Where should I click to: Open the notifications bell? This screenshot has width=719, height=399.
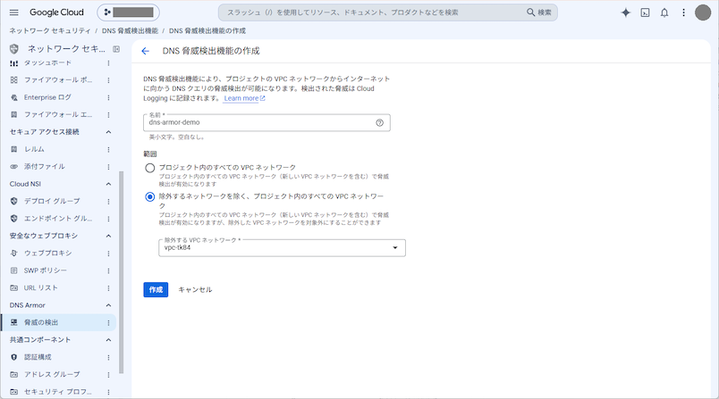click(664, 12)
